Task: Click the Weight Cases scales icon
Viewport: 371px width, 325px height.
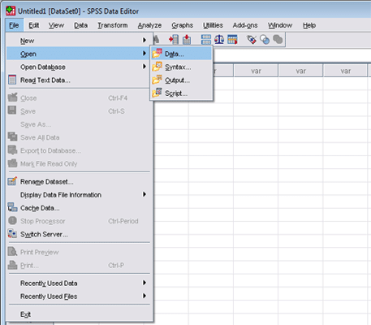Action: [219, 40]
